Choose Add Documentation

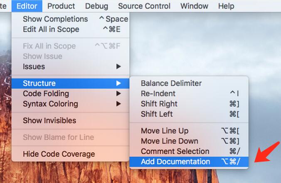[175, 161]
